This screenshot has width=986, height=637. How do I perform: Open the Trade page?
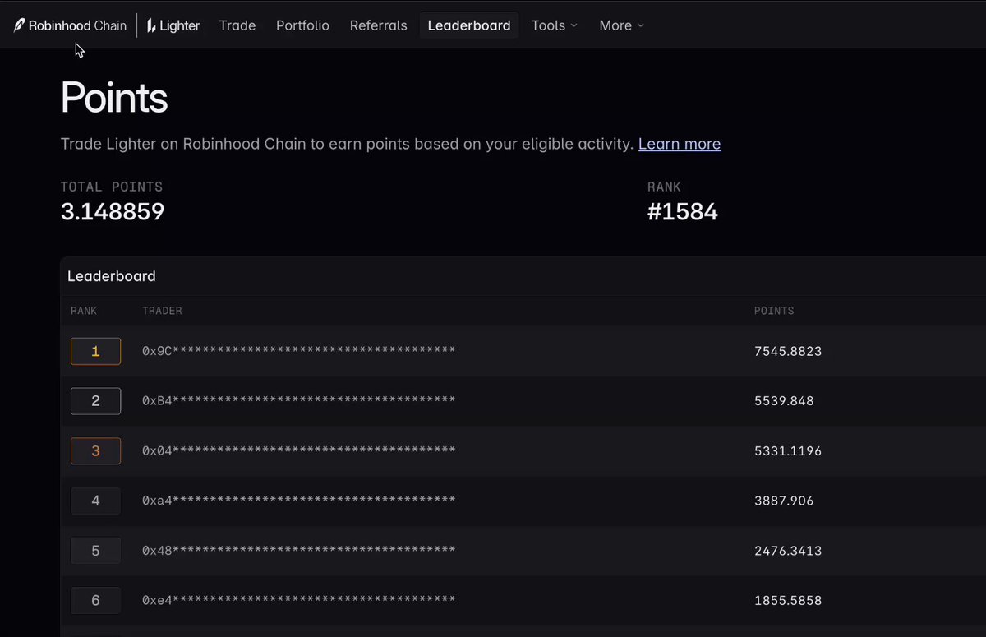[237, 25]
